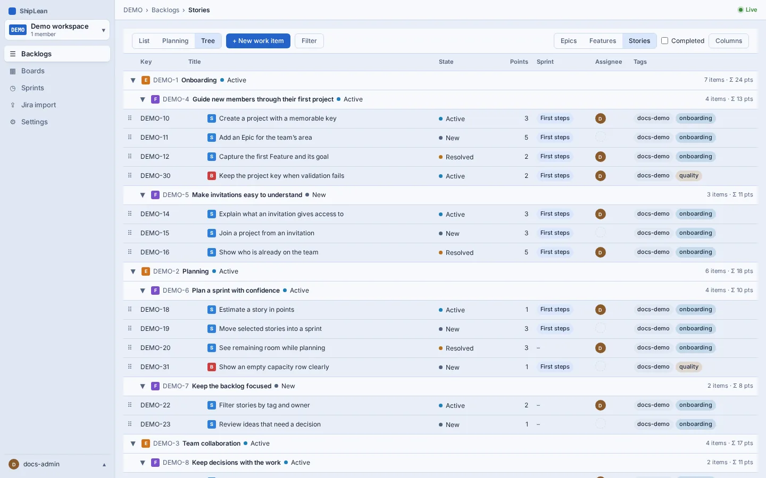Screen dimensions: 766x478
Task: Collapse the DEMO-6 feature row
Action: click(x=143, y=291)
